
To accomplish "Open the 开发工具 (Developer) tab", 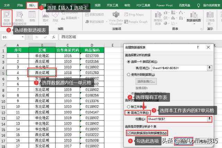I will (x=112, y=6).
